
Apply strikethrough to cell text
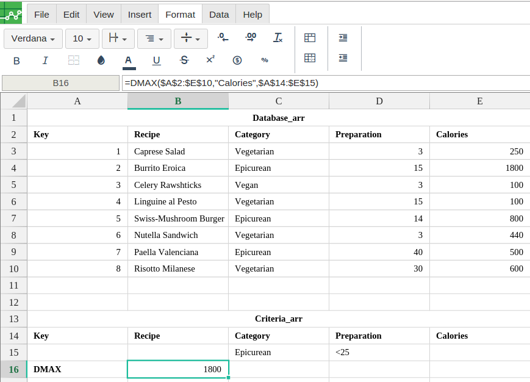click(x=184, y=60)
